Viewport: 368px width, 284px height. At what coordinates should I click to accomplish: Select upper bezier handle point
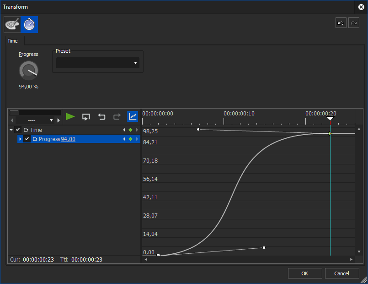coord(198,129)
